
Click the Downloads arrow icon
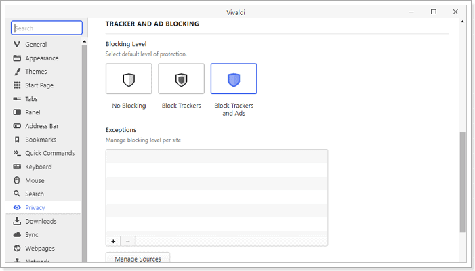pos(17,221)
